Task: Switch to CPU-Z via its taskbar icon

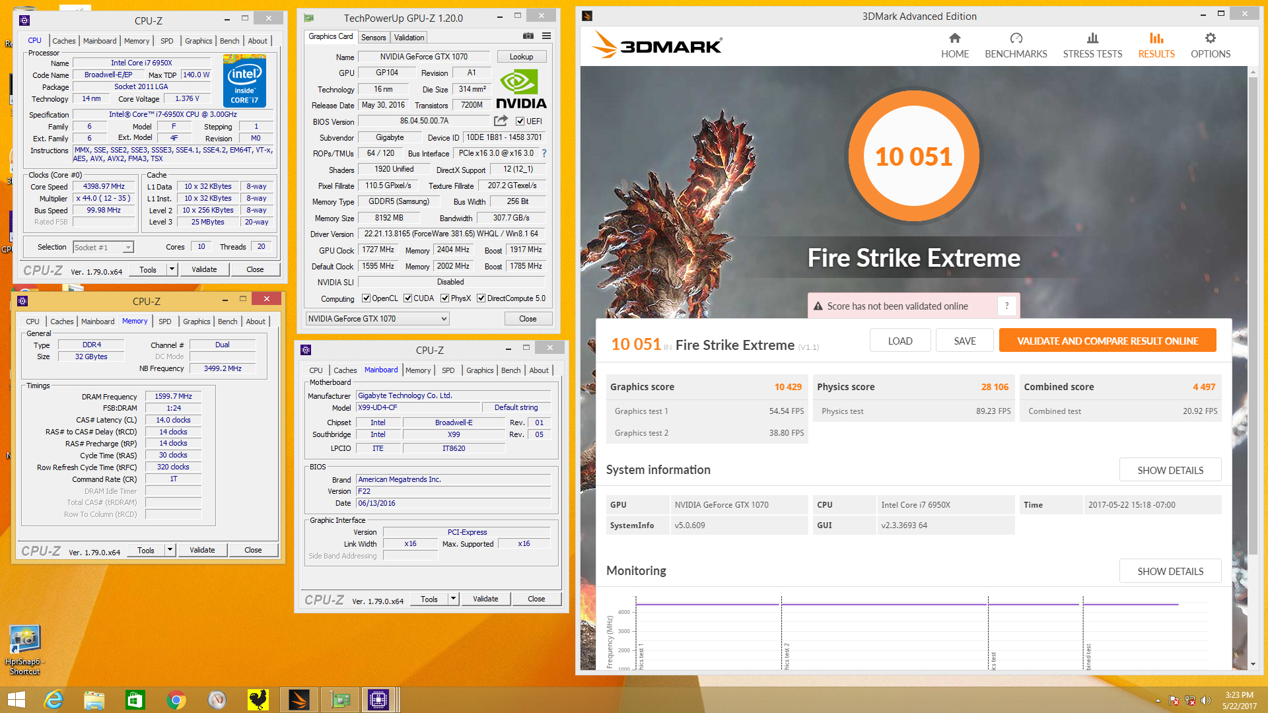Action: coord(378,700)
